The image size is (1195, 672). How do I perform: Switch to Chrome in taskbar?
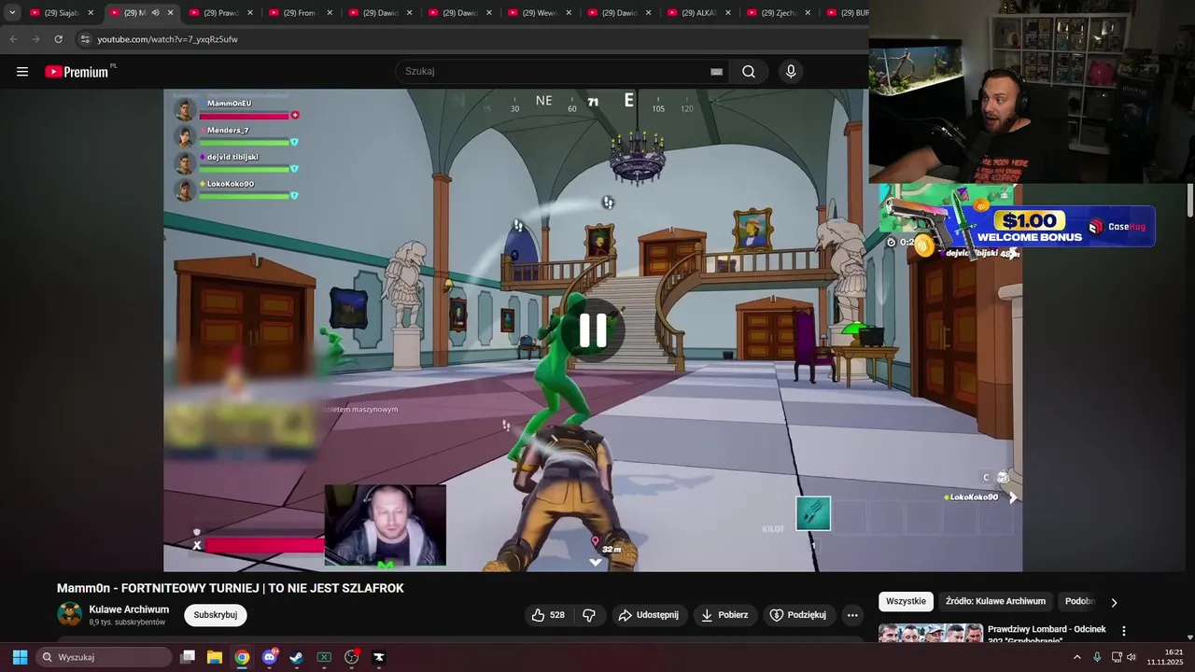click(242, 657)
